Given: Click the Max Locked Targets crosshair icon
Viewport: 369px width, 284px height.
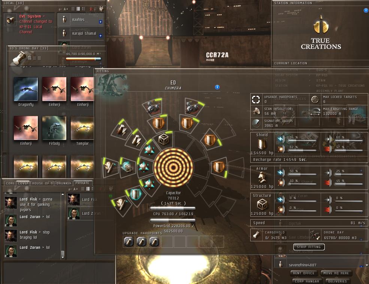Looking at the screenshot, I should point(315,100).
